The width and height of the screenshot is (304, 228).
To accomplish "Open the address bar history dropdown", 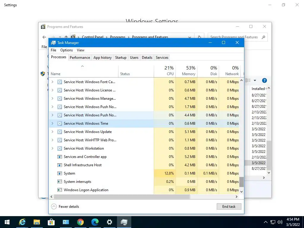I will (190, 37).
